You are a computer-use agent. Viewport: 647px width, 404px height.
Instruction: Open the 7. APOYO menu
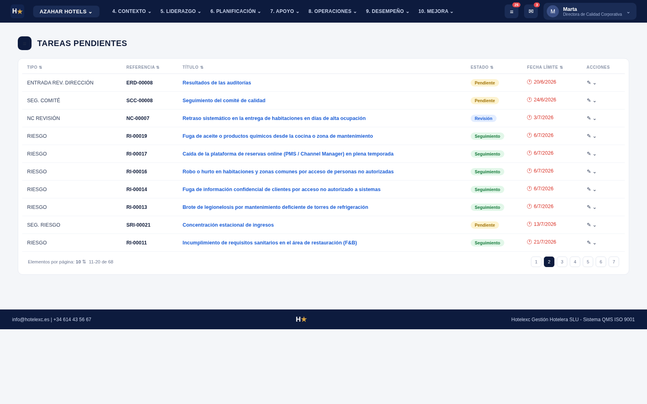[285, 11]
